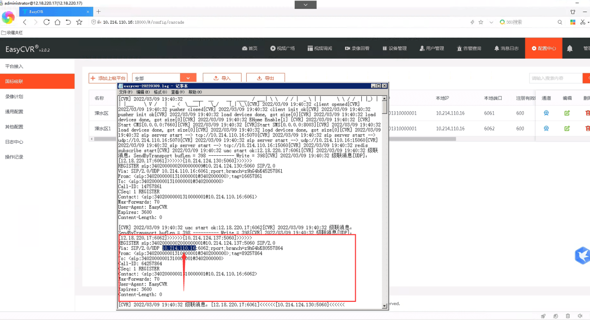Open the 收藏夹栏 bookmarks folder

[12, 33]
